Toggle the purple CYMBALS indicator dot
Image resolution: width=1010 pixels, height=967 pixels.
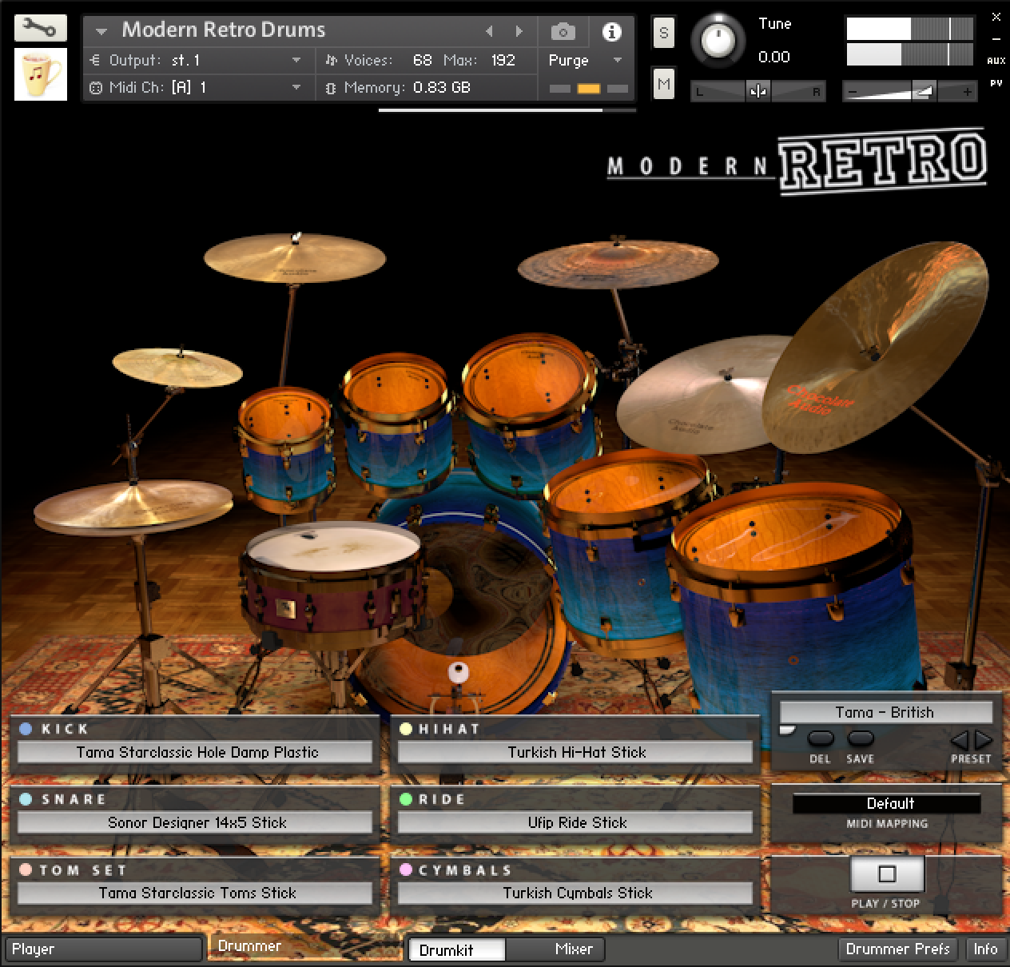pyautogui.click(x=406, y=870)
